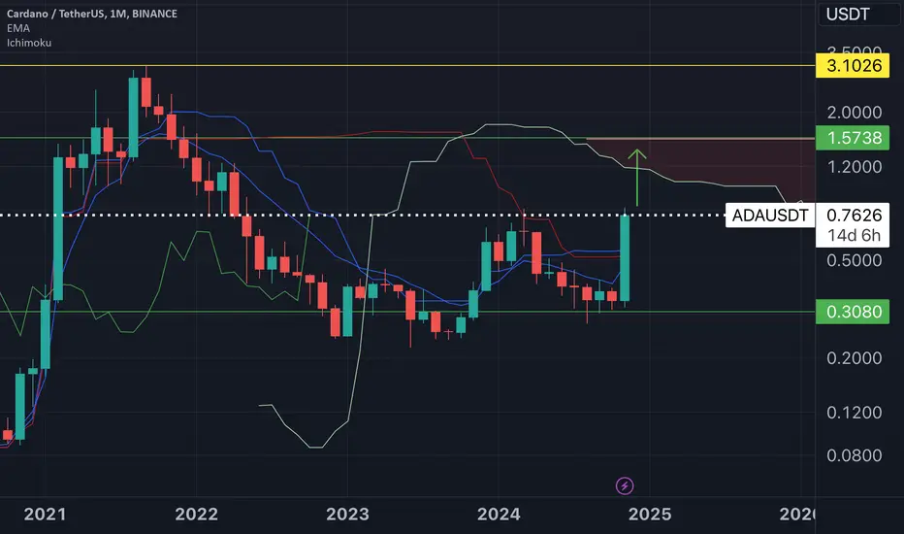Click the purple lightning bolt event icon
904x534 pixels.
(x=625, y=486)
